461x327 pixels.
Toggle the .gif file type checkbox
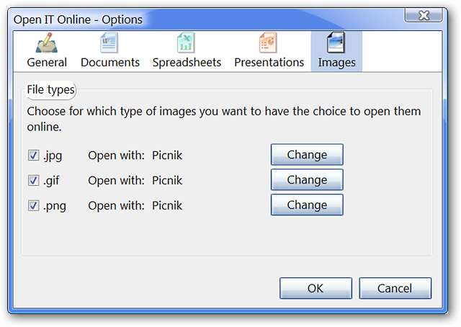33,180
